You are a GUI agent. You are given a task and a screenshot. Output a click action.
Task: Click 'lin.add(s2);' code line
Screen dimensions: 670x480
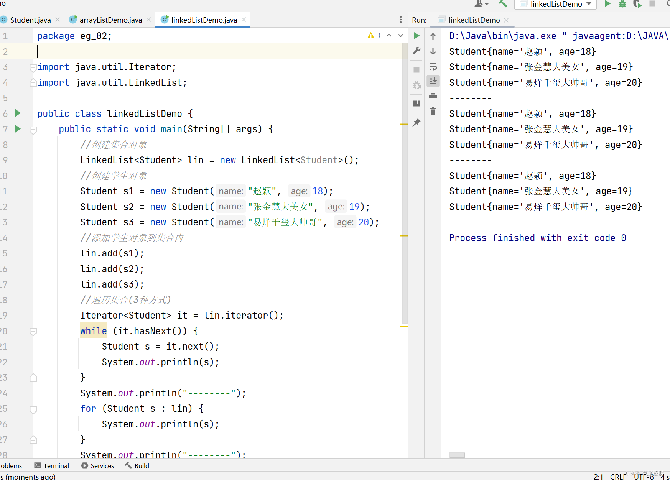click(x=112, y=269)
